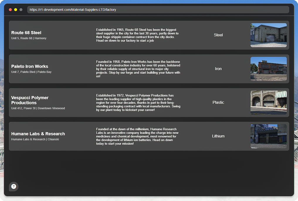Click the 'Established in 1965' Route 68 description

[137, 35]
